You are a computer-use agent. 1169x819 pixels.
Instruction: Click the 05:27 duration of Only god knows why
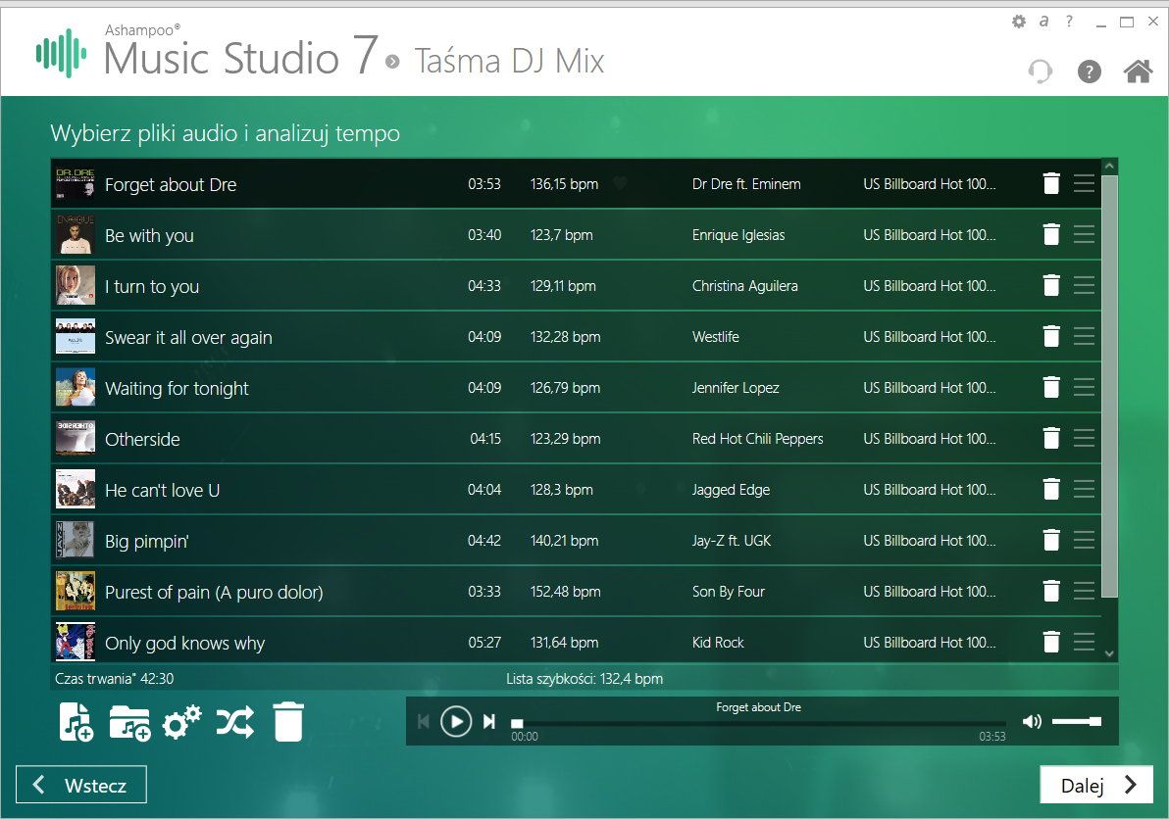point(484,642)
